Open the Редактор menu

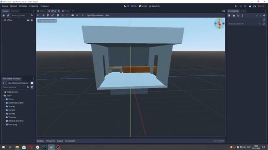pos(33,6)
